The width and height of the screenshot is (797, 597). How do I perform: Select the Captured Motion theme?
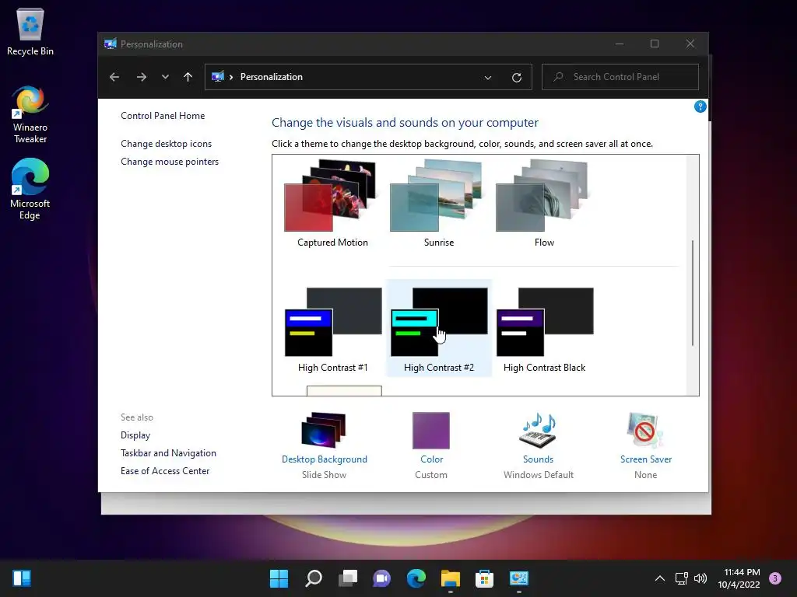332,204
